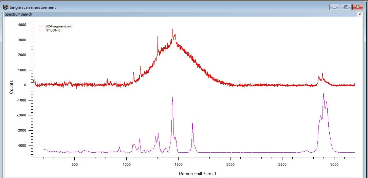
Task: Minimize the Single scan measurement window
Action: [x=334, y=7]
